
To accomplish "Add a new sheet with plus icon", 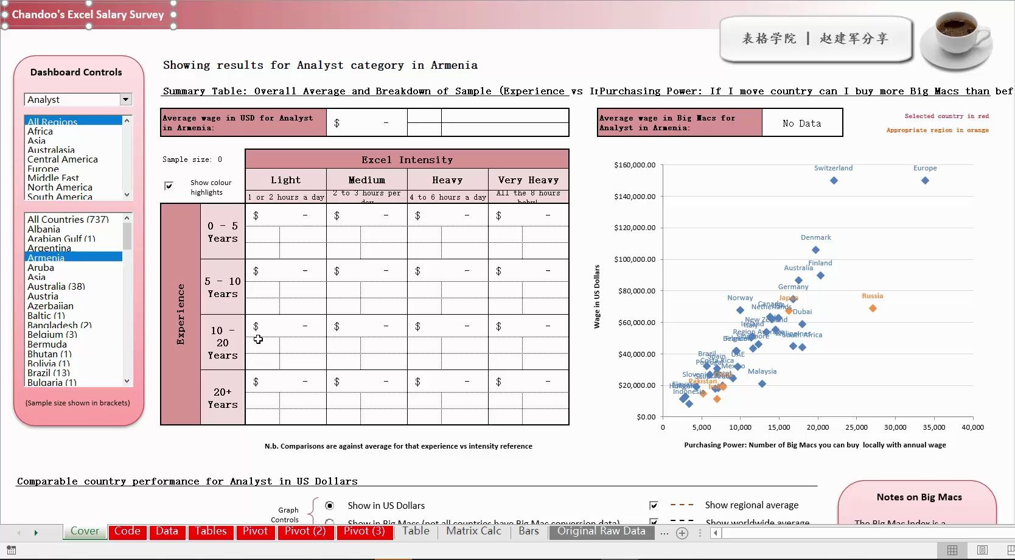I will [682, 533].
